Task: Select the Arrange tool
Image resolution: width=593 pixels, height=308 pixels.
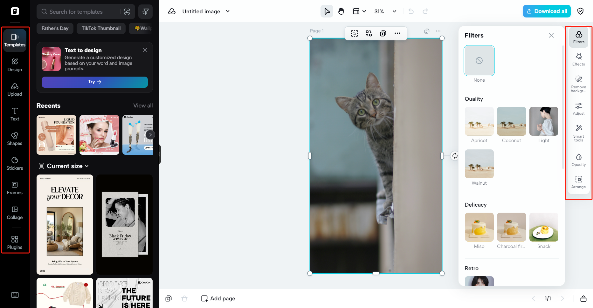Action: click(x=578, y=182)
